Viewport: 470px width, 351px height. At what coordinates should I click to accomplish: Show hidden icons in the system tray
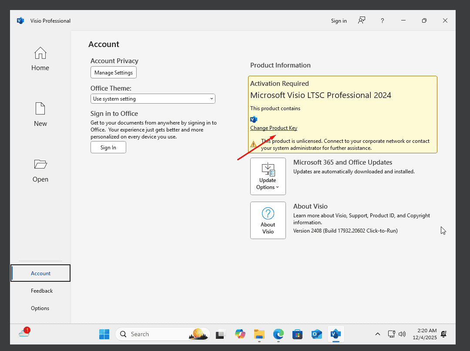[378, 334]
